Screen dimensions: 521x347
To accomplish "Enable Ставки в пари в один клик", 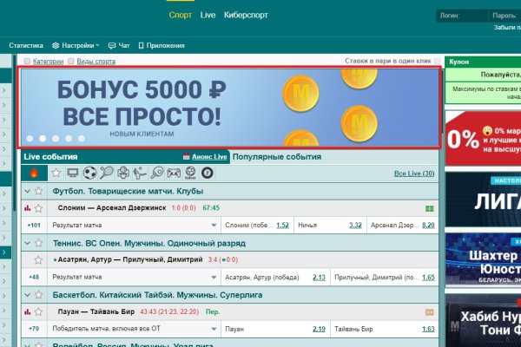I will (438, 62).
